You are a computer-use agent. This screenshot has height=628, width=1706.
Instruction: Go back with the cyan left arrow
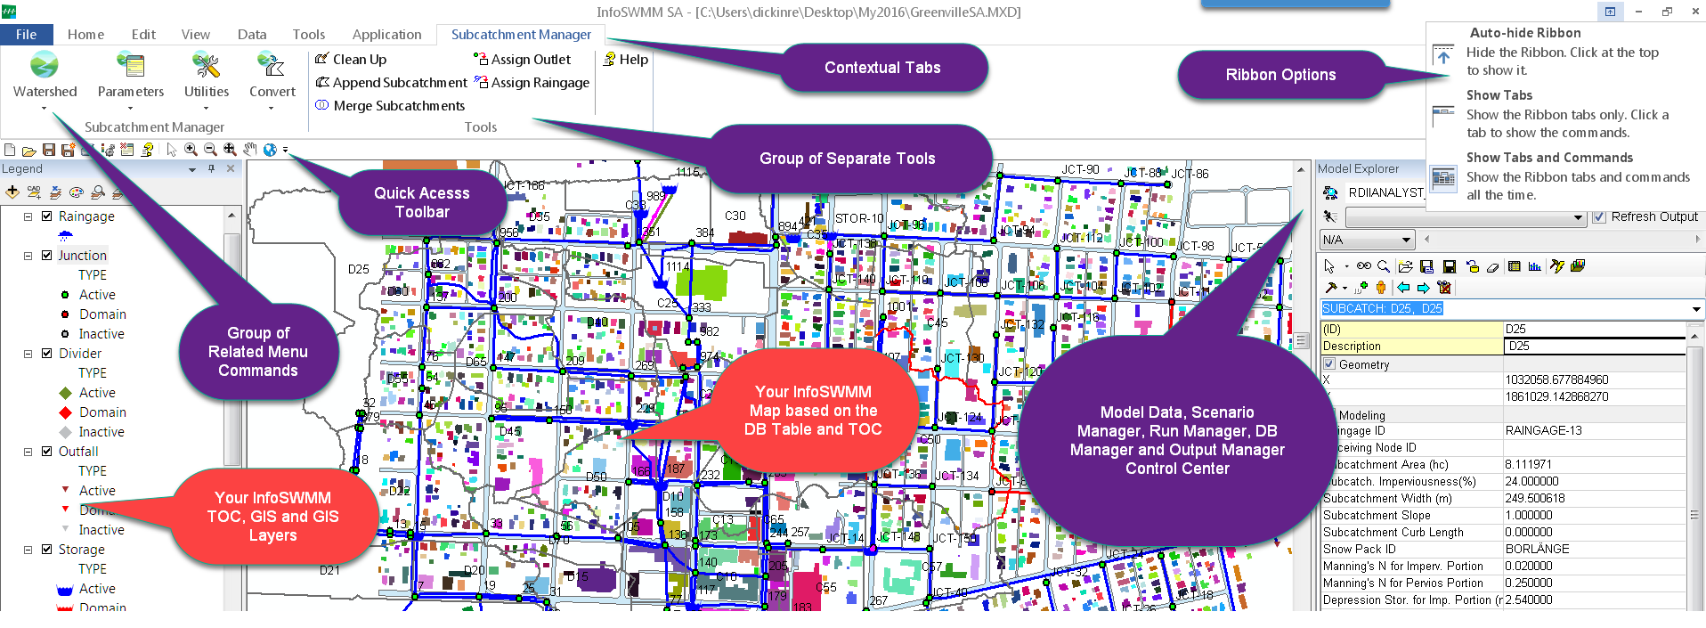[x=1403, y=287]
